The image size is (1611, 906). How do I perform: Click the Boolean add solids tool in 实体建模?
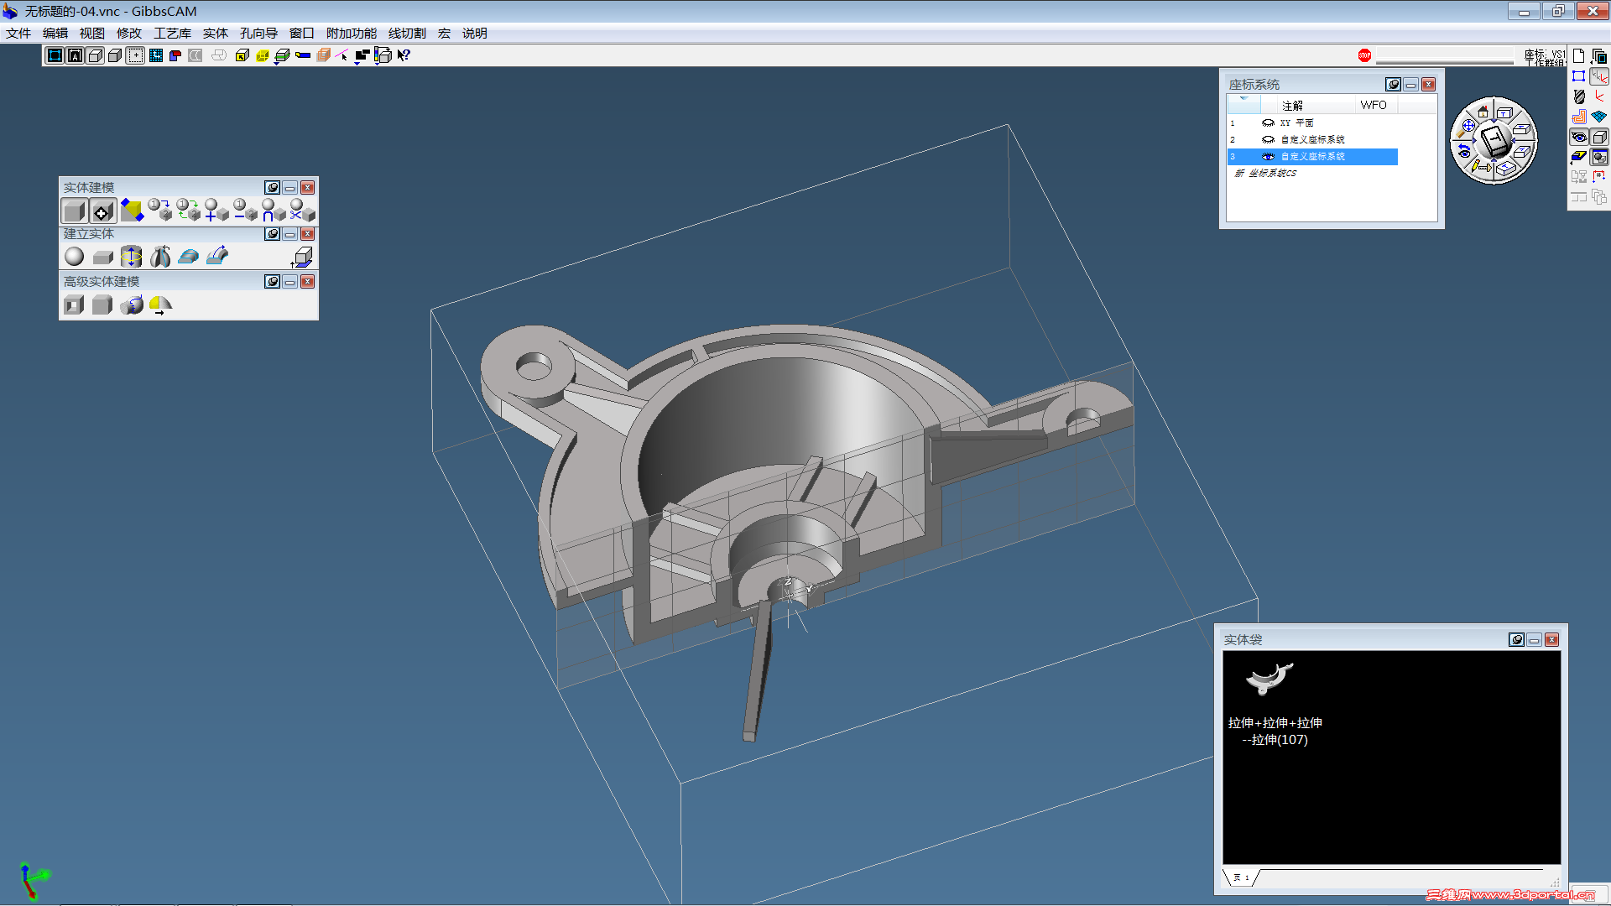tap(216, 210)
